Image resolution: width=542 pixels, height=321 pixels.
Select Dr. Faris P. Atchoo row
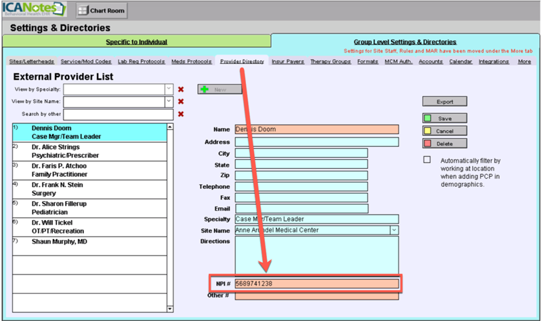[89, 171]
